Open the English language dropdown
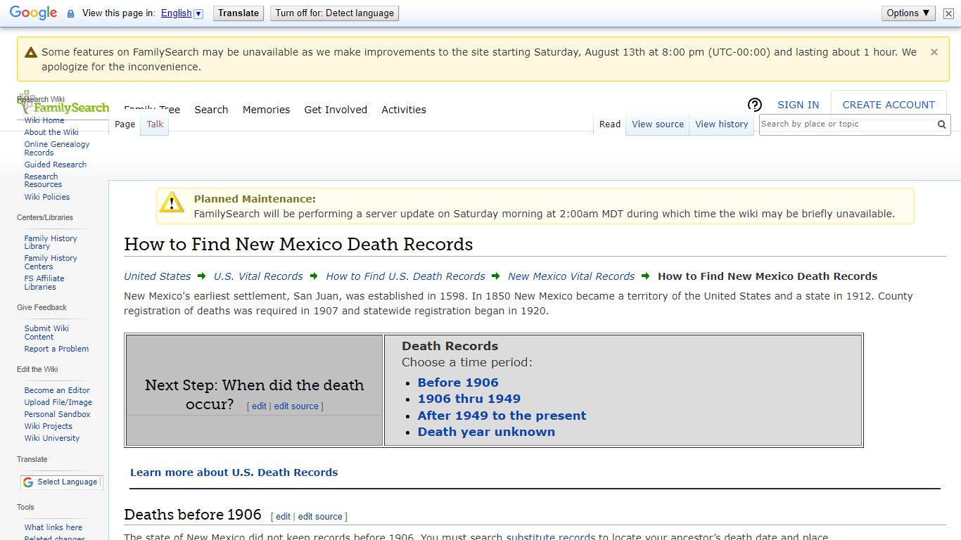Screen dimensions: 961x540 pos(182,13)
